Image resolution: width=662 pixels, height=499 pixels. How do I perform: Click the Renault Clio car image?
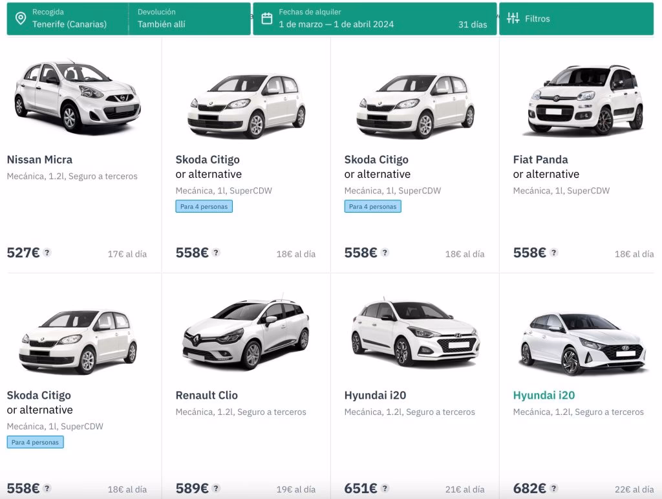(246, 336)
